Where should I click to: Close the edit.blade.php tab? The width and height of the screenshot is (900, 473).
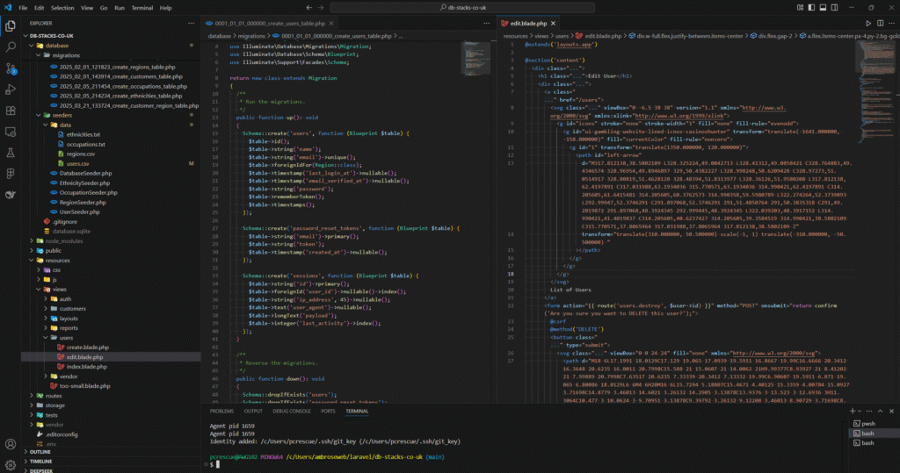coord(553,24)
